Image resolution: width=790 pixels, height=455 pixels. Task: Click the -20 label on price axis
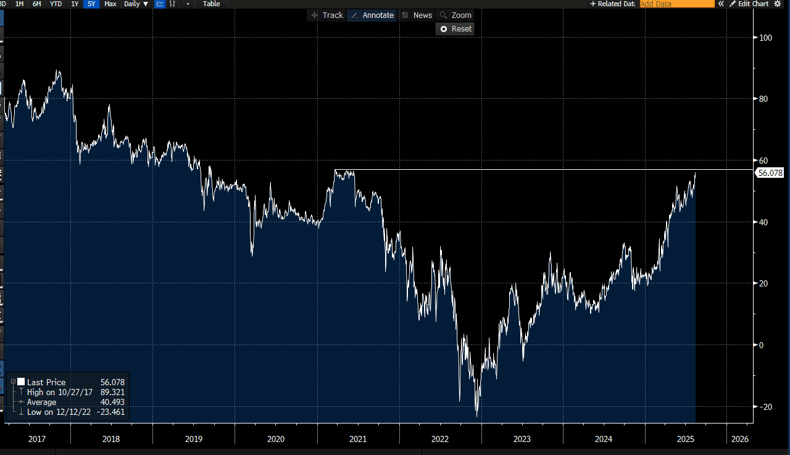766,406
